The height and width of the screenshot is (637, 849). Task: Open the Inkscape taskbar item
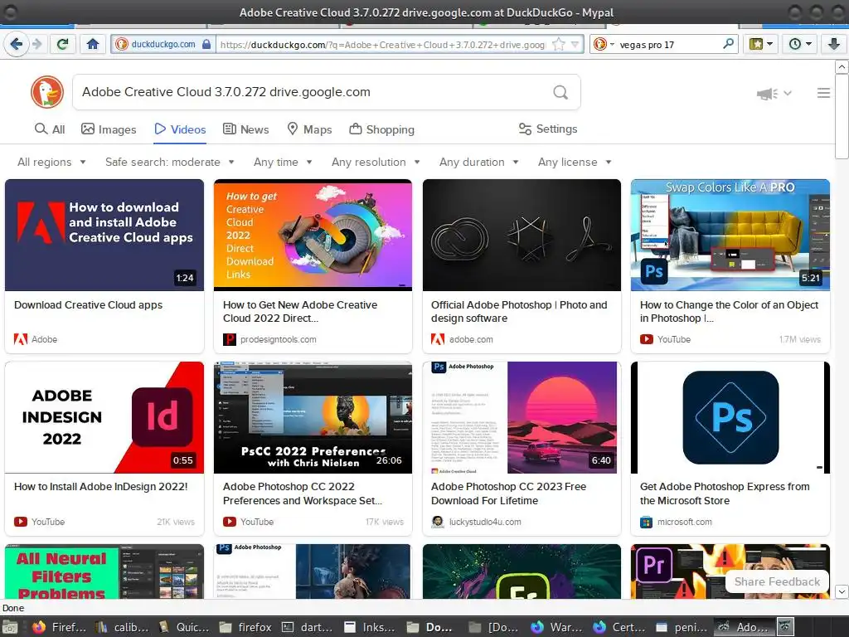[x=371, y=627]
